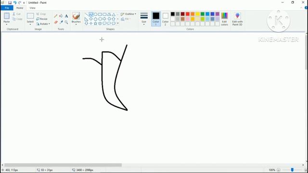This screenshot has width=308, height=173.
Task: Open the Edit colors dialog
Action: pyautogui.click(x=224, y=19)
